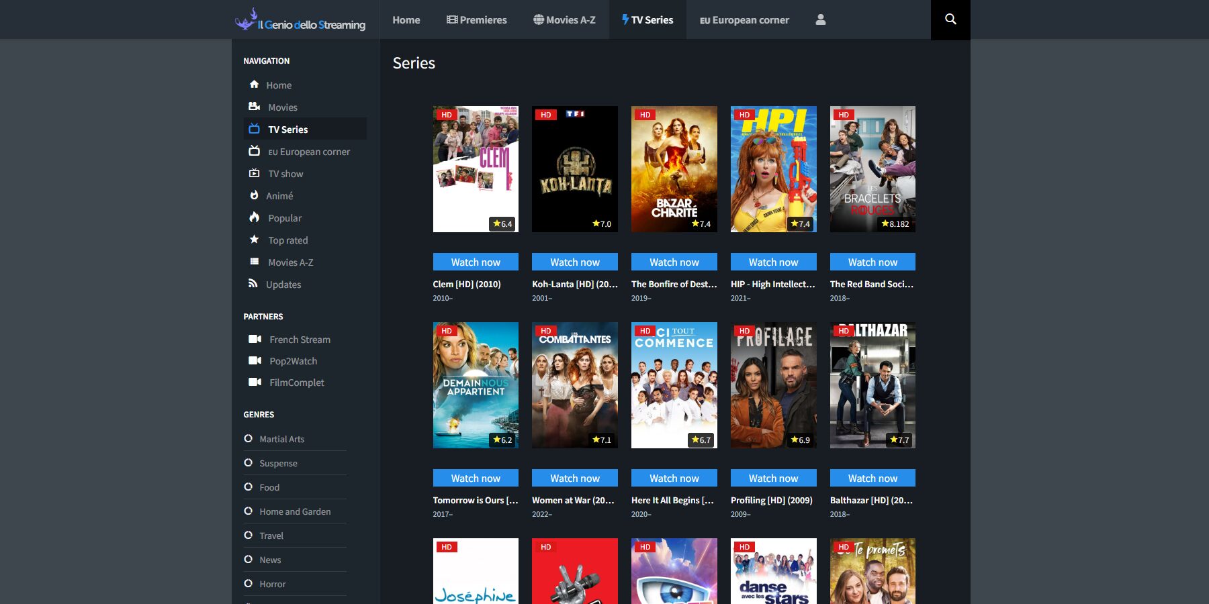Click the News genre circle icon
1209x604 pixels.
249,559
